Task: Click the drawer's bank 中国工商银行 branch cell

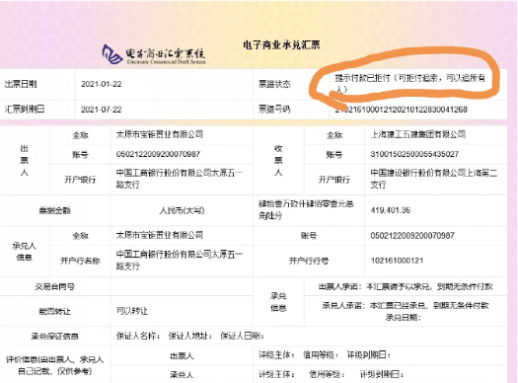Action: tap(182, 179)
